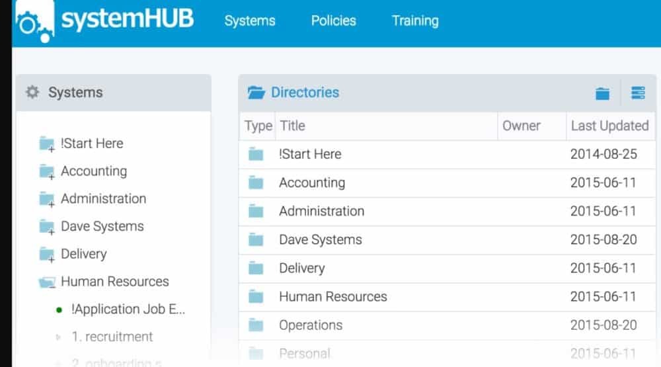The image size is (661, 367).
Task: Open the Administration directory in the table
Action: (x=321, y=212)
